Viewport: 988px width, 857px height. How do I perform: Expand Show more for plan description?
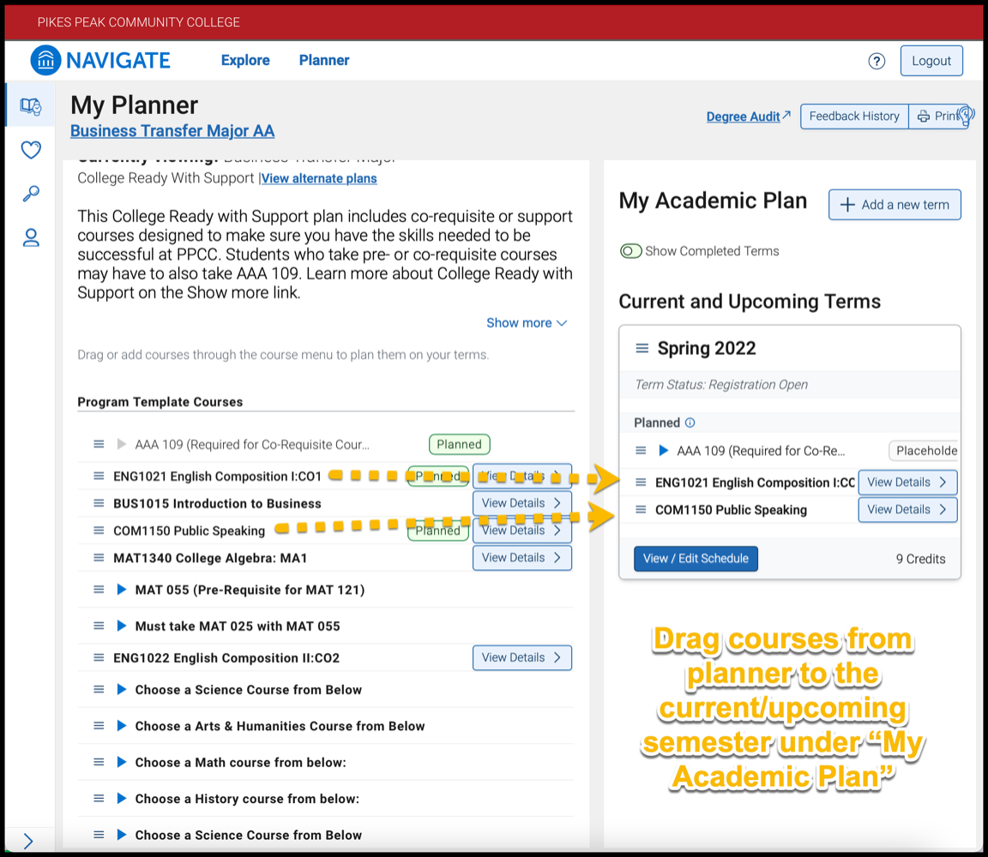[527, 323]
